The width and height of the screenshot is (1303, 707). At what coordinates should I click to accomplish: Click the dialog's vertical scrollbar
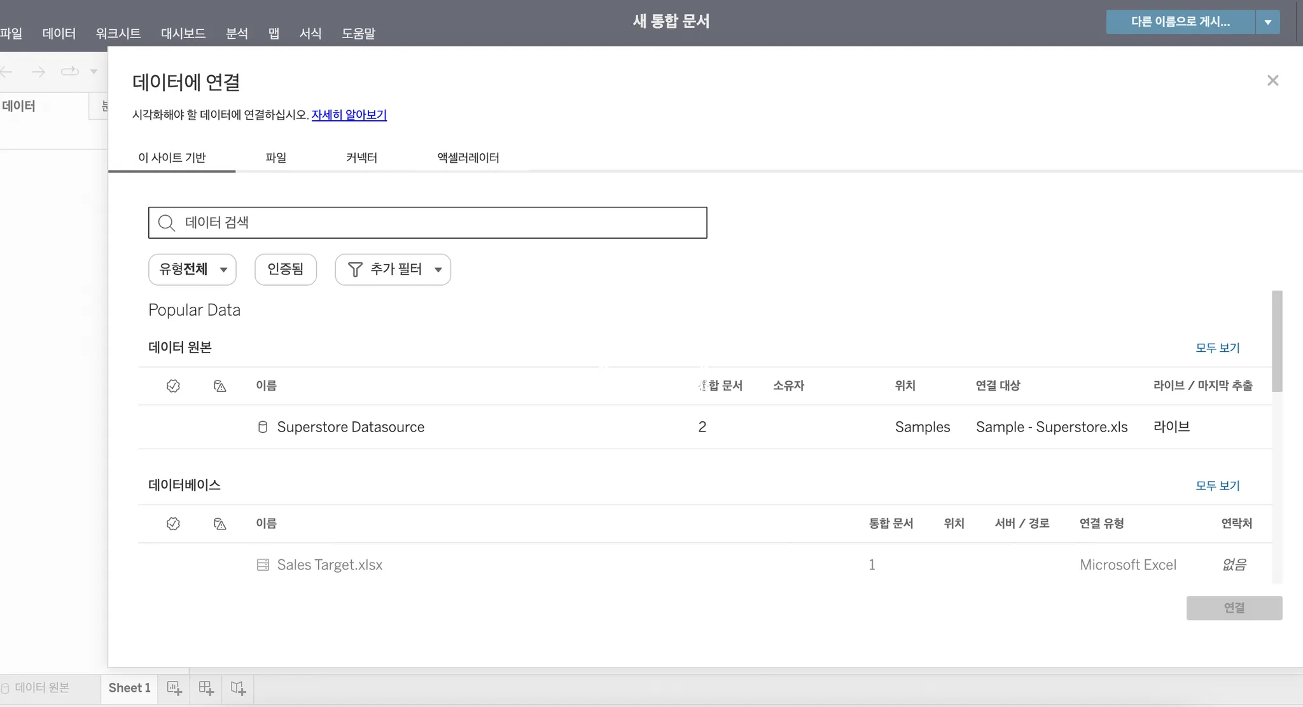click(x=1276, y=341)
